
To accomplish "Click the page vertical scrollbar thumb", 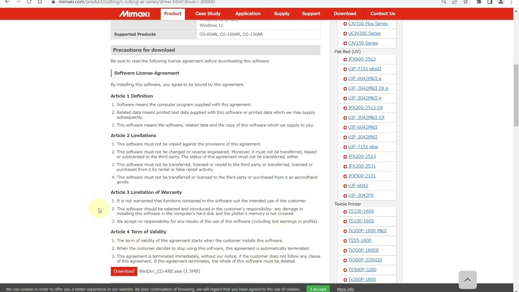I will click(x=516, y=95).
